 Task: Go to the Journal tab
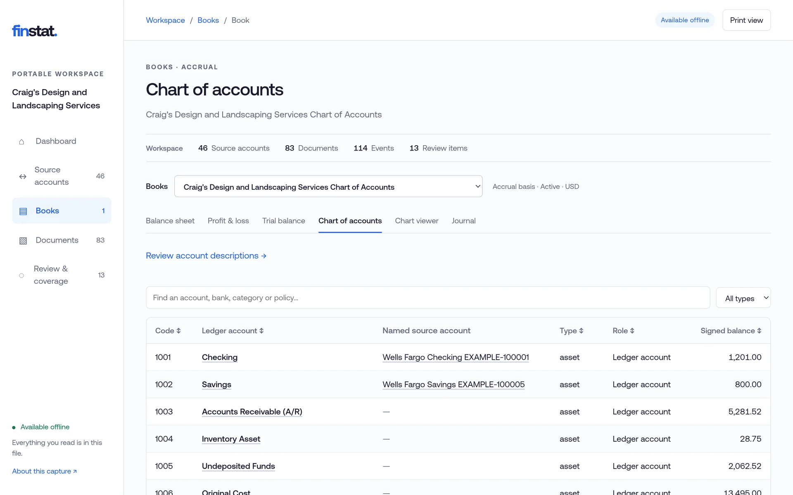(x=463, y=221)
